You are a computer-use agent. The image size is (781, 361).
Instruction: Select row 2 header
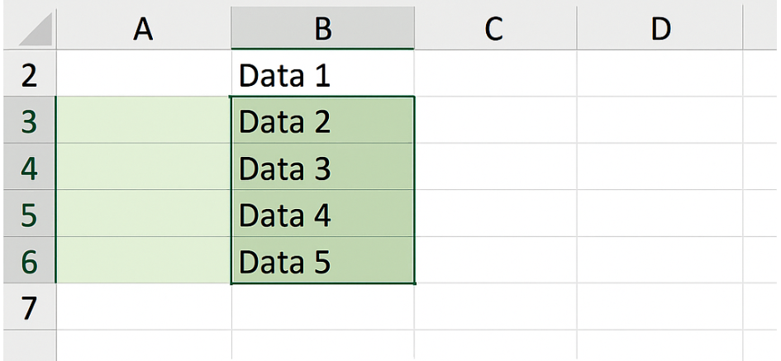coord(30,74)
